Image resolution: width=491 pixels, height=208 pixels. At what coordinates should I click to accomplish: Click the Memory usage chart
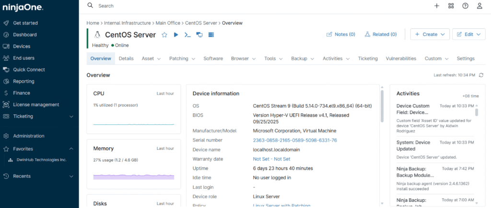[x=134, y=176]
